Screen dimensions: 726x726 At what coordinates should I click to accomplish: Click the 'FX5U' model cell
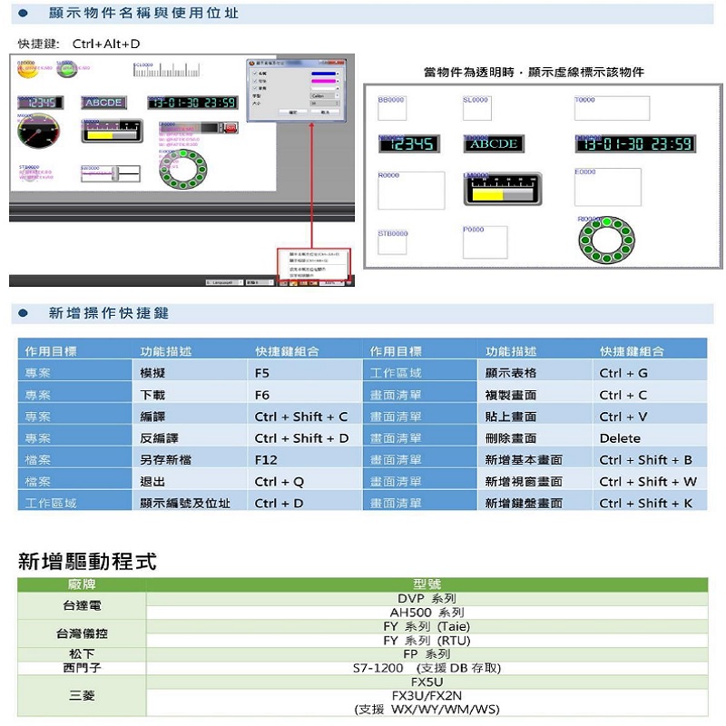[427, 682]
